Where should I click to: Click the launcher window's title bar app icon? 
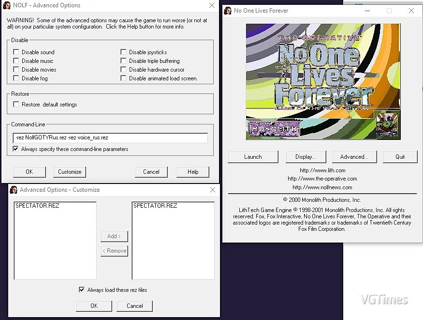pyautogui.click(x=228, y=11)
